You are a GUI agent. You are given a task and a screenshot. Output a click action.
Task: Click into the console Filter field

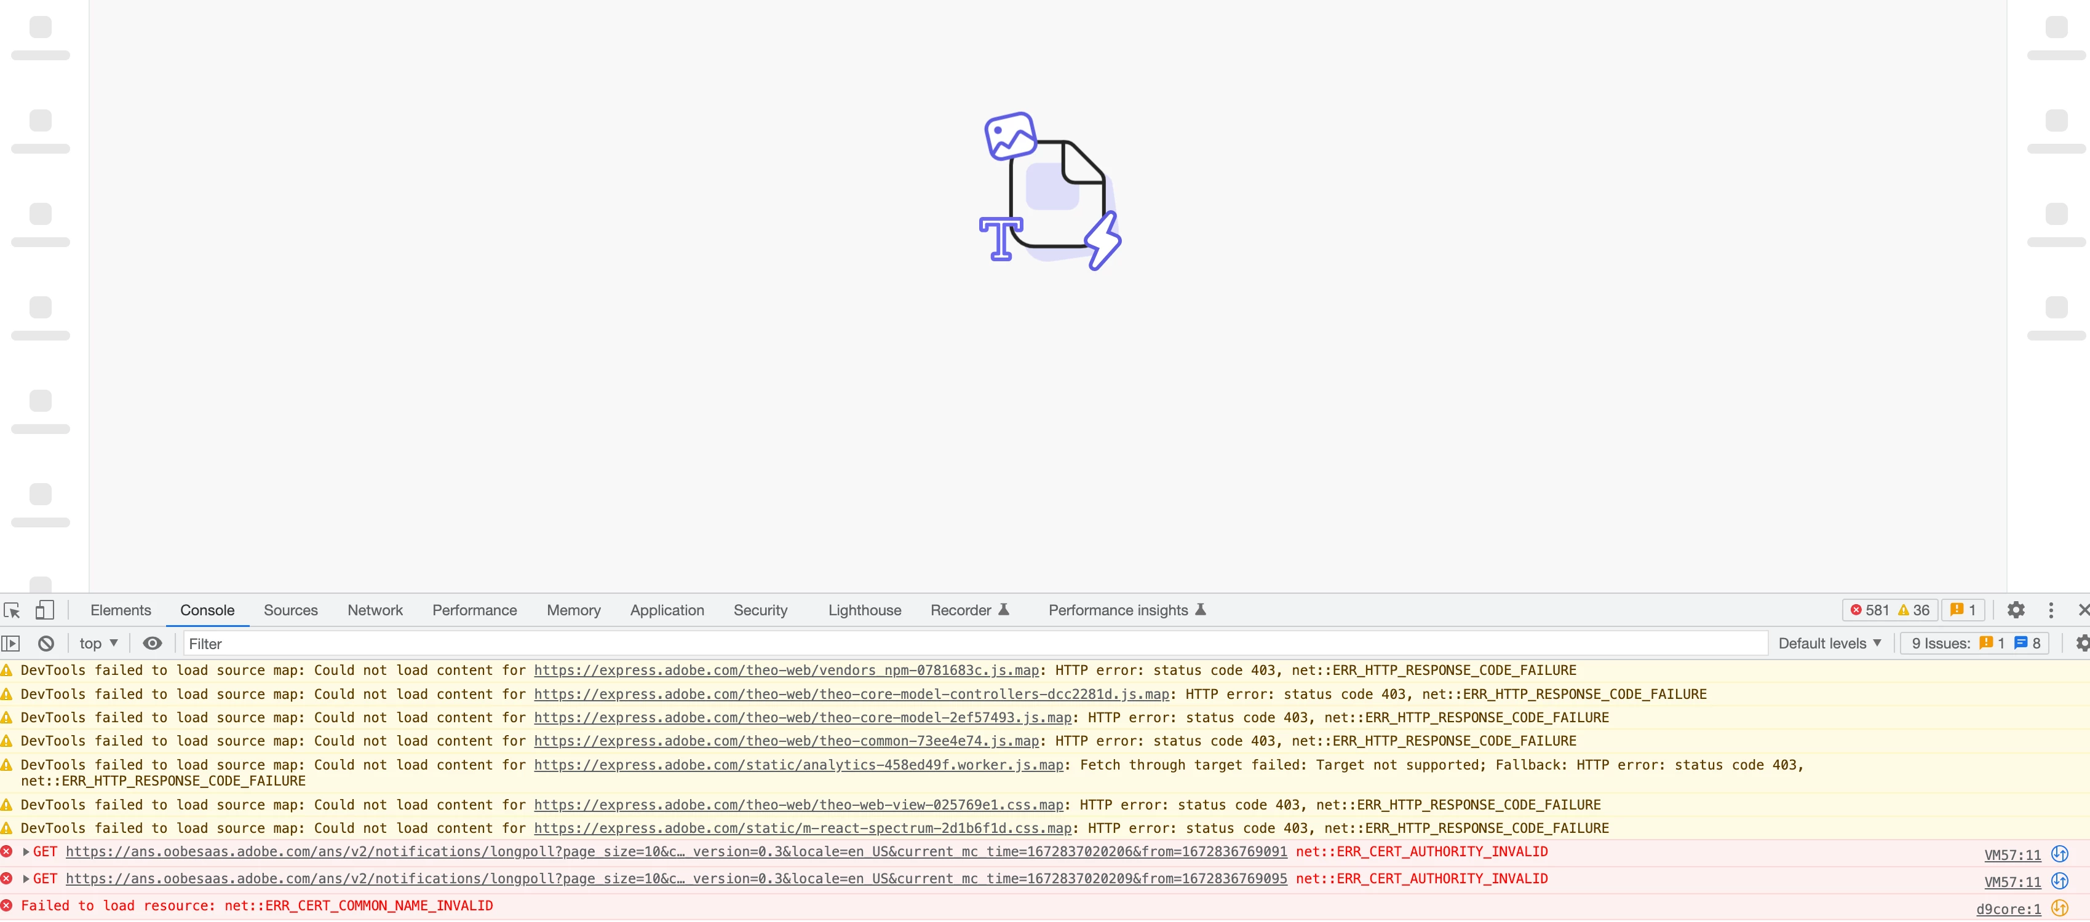(974, 644)
